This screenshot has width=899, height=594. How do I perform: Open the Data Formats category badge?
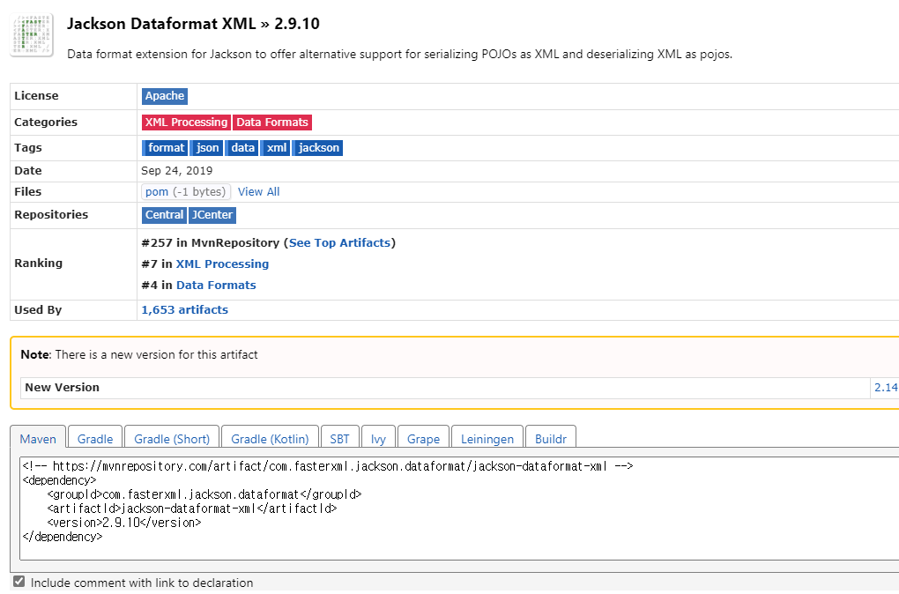point(272,123)
